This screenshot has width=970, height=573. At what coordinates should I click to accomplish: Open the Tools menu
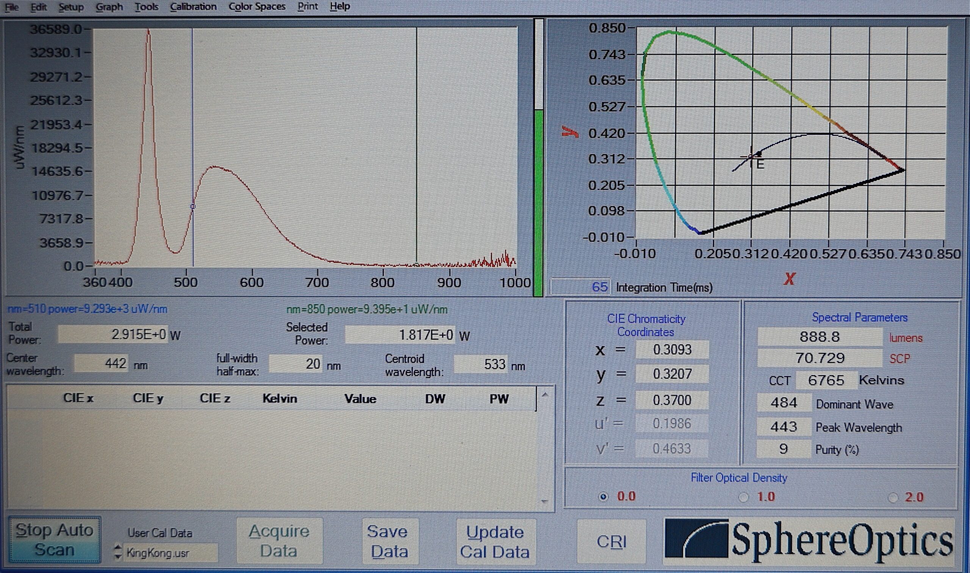click(x=146, y=7)
